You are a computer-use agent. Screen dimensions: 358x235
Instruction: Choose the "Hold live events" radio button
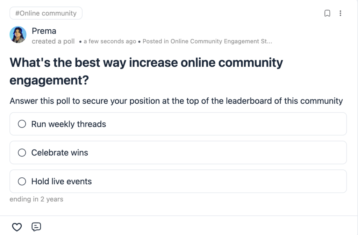pyautogui.click(x=22, y=181)
